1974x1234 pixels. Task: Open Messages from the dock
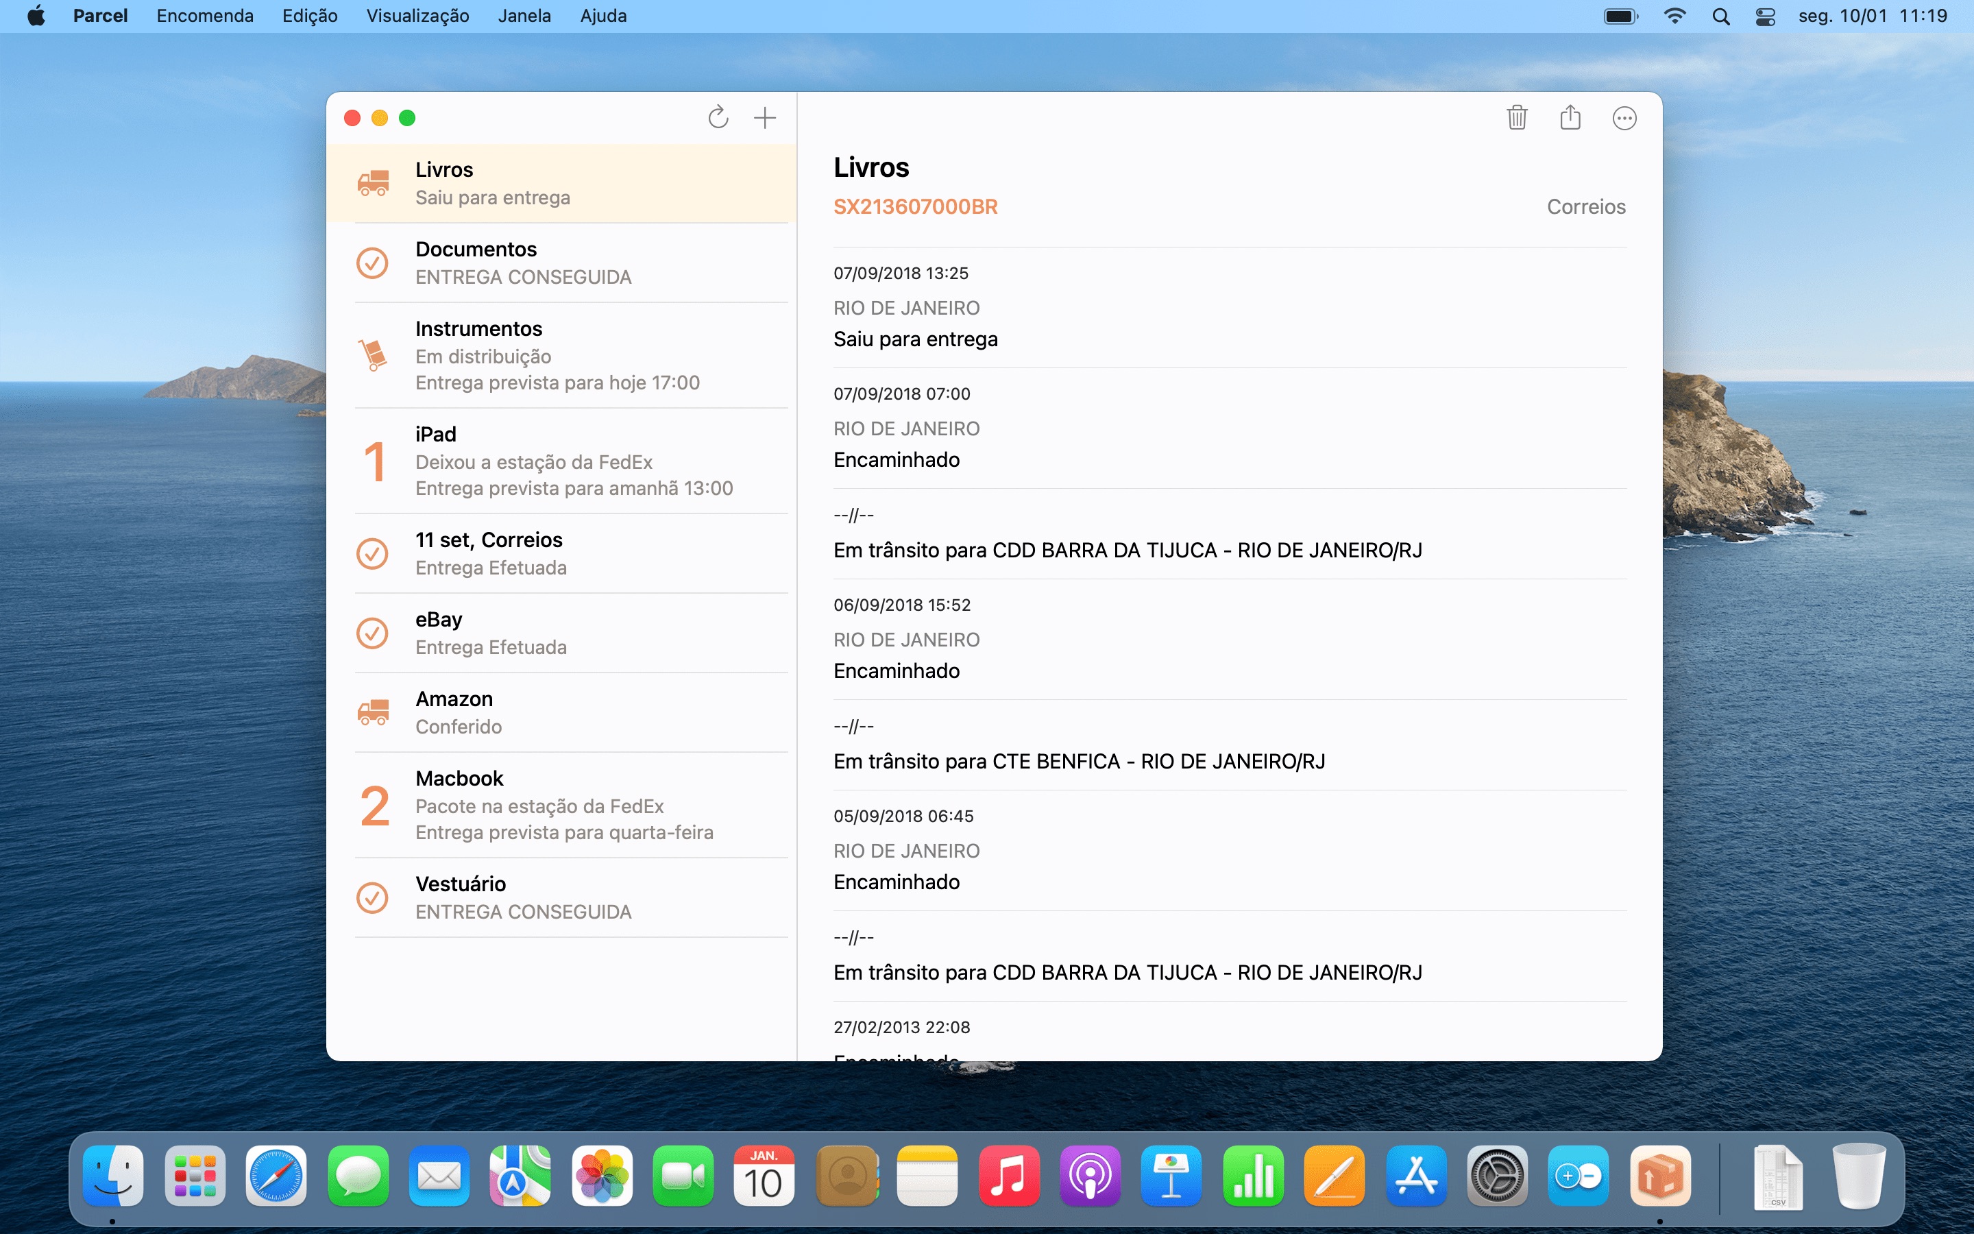pos(358,1176)
